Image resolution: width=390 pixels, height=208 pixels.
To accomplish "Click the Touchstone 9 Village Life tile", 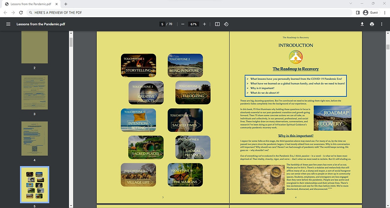I will click(138, 175).
